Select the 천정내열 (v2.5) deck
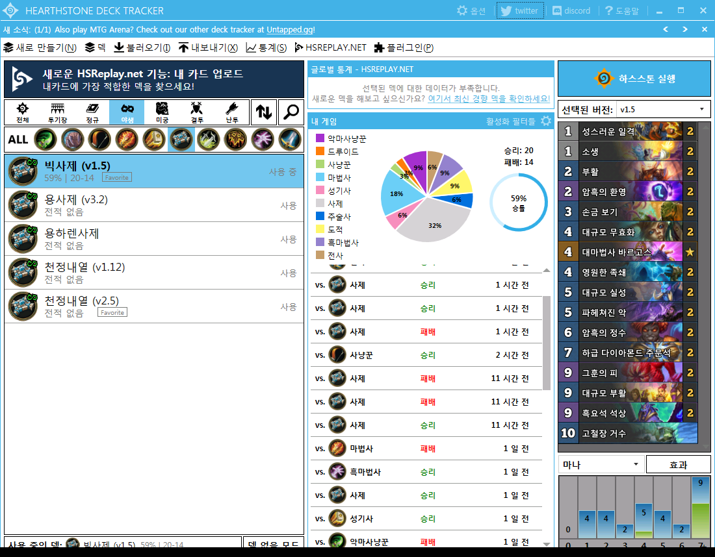715x557 pixels. (154, 306)
